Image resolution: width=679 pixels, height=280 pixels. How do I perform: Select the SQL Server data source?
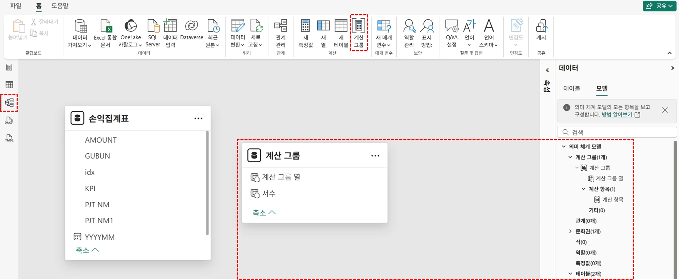tap(153, 33)
